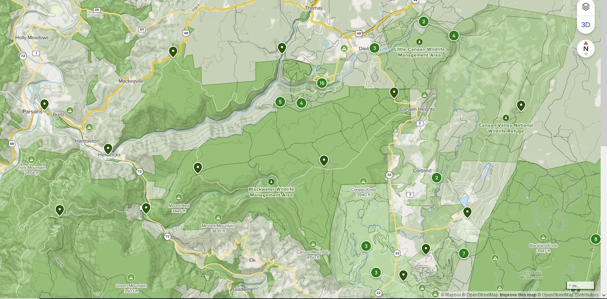Click the Mount Red peak marker

(179, 197)
